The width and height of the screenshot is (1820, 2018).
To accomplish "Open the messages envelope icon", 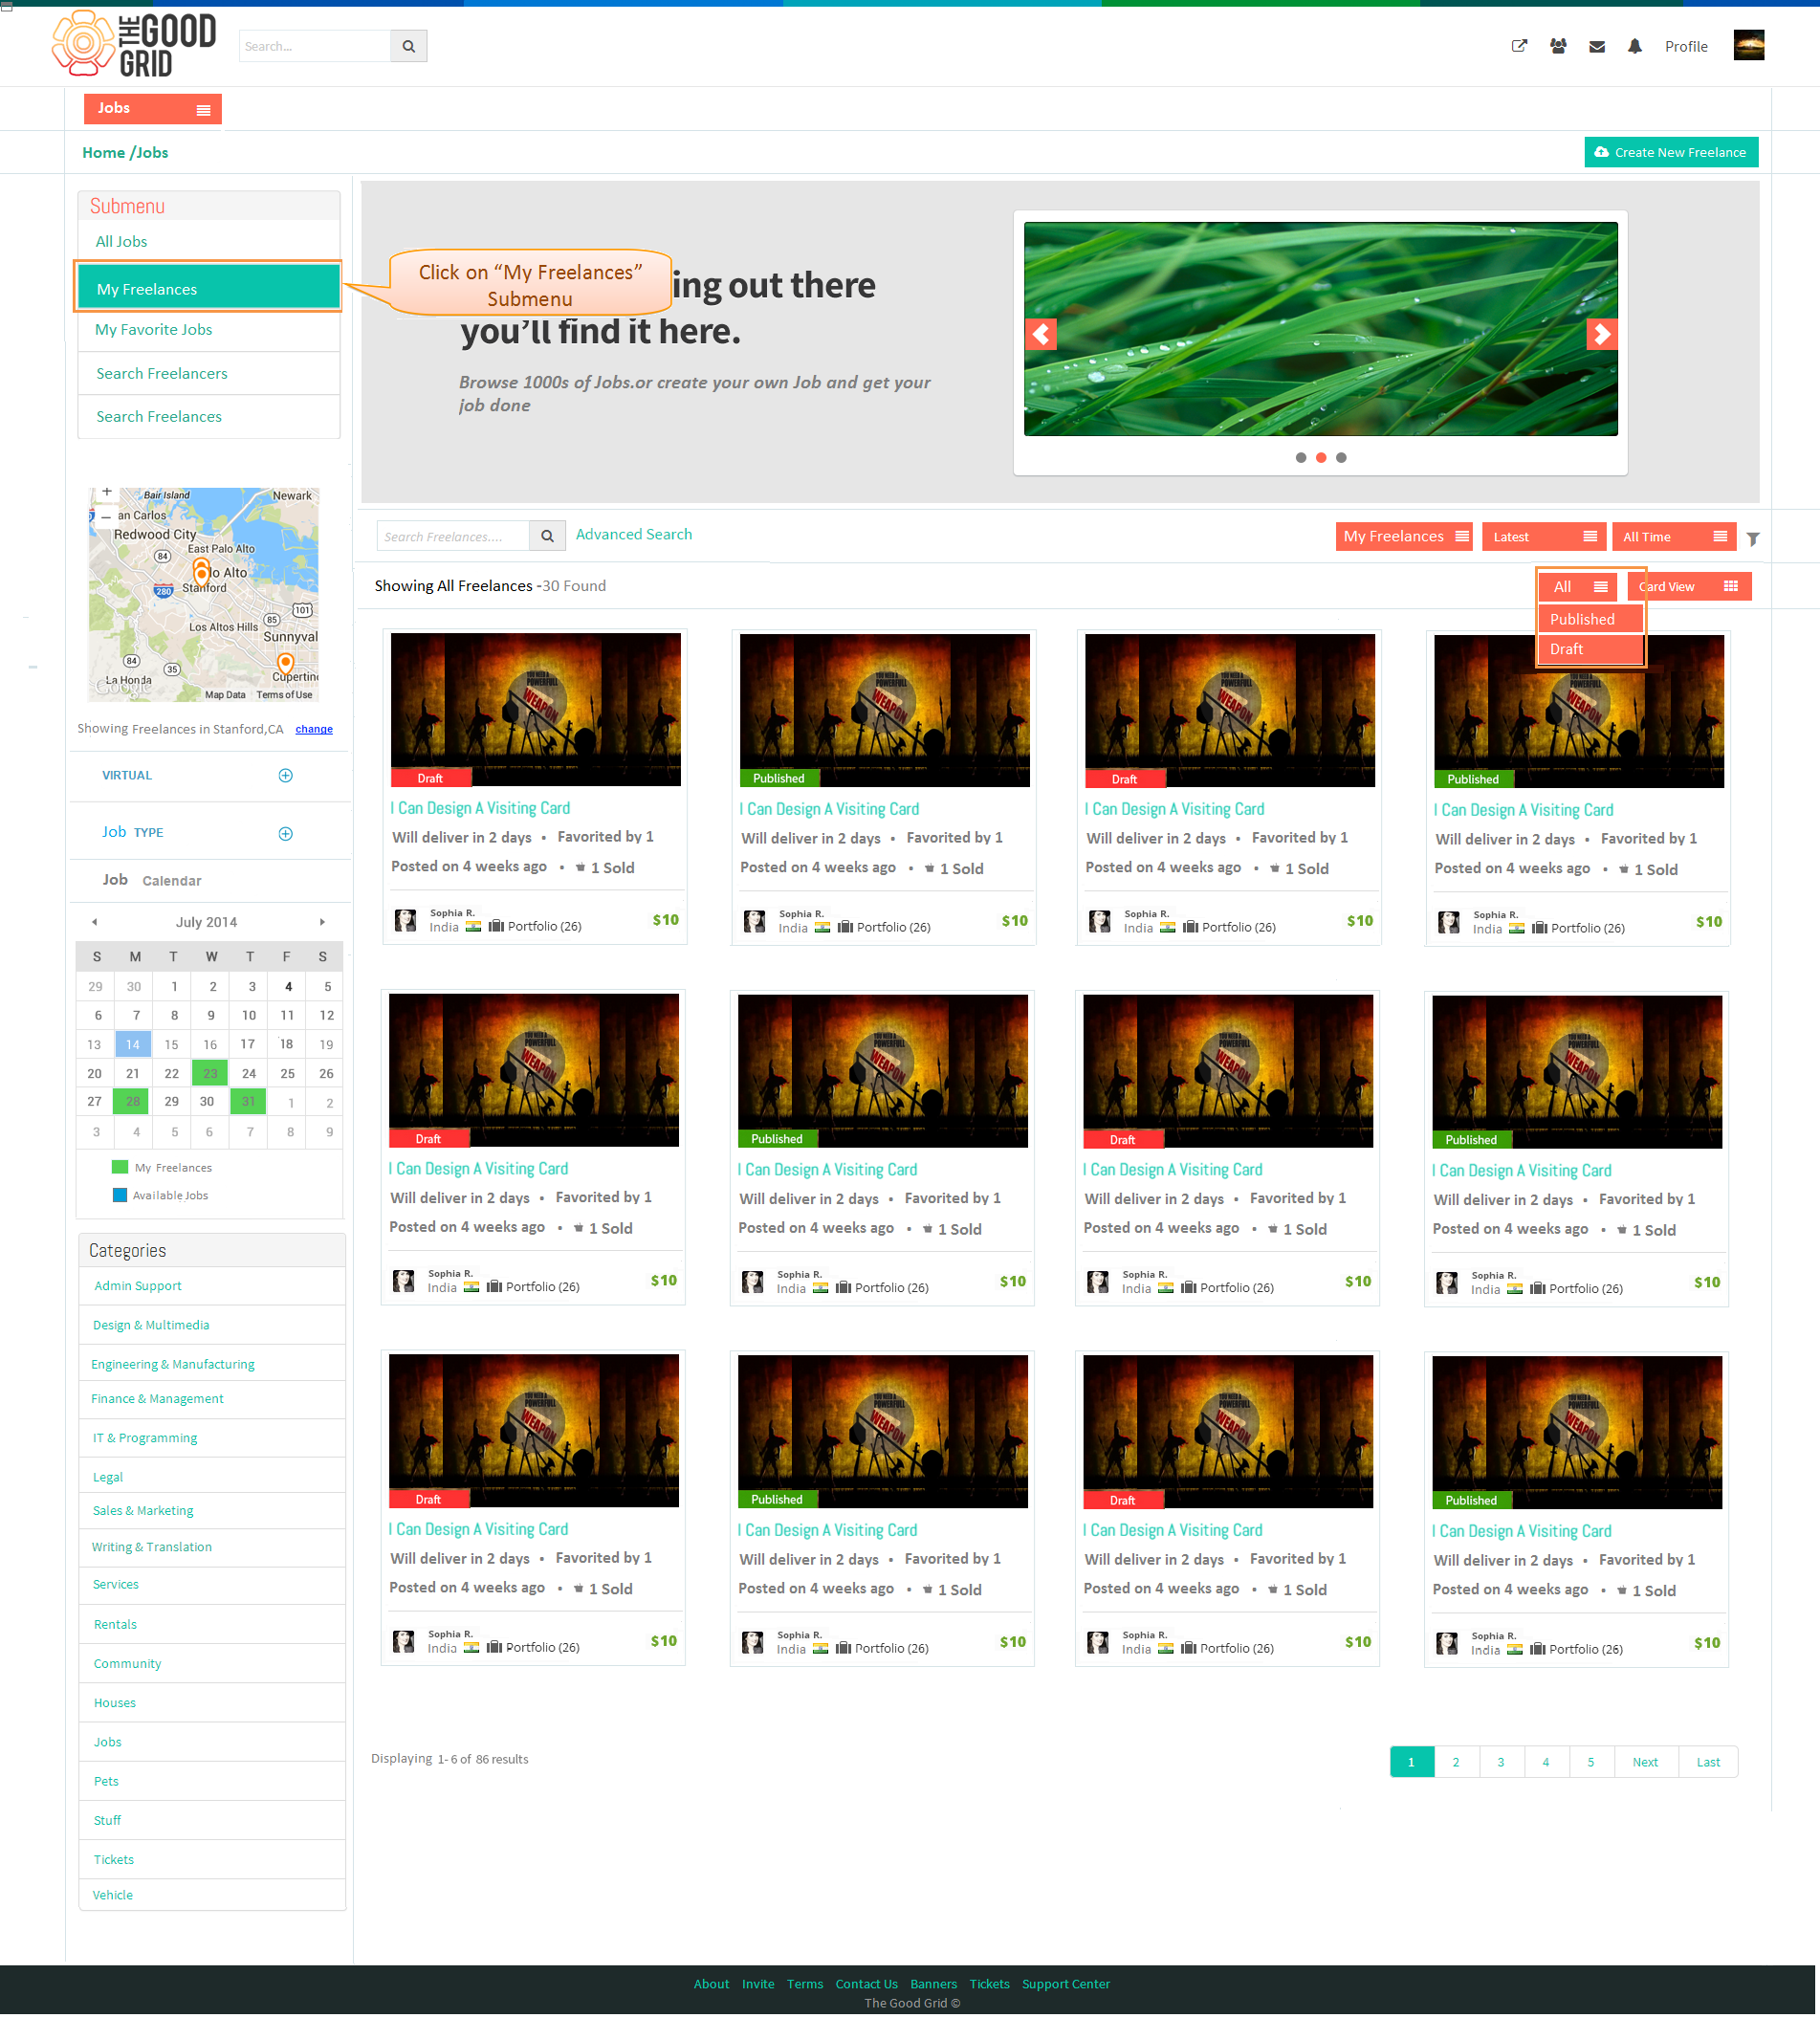I will point(1597,46).
